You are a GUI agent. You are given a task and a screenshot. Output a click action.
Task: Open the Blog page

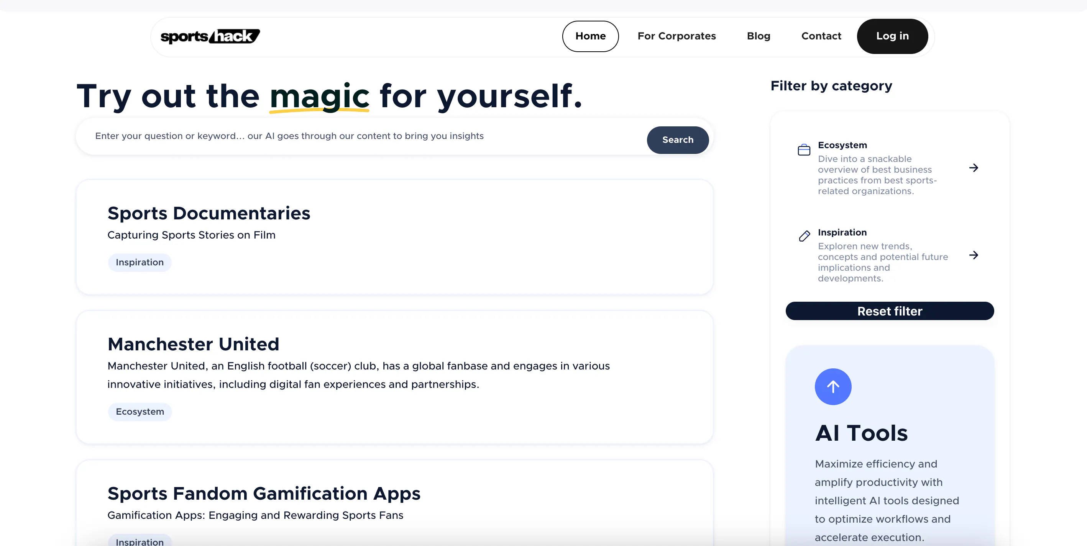coord(758,36)
